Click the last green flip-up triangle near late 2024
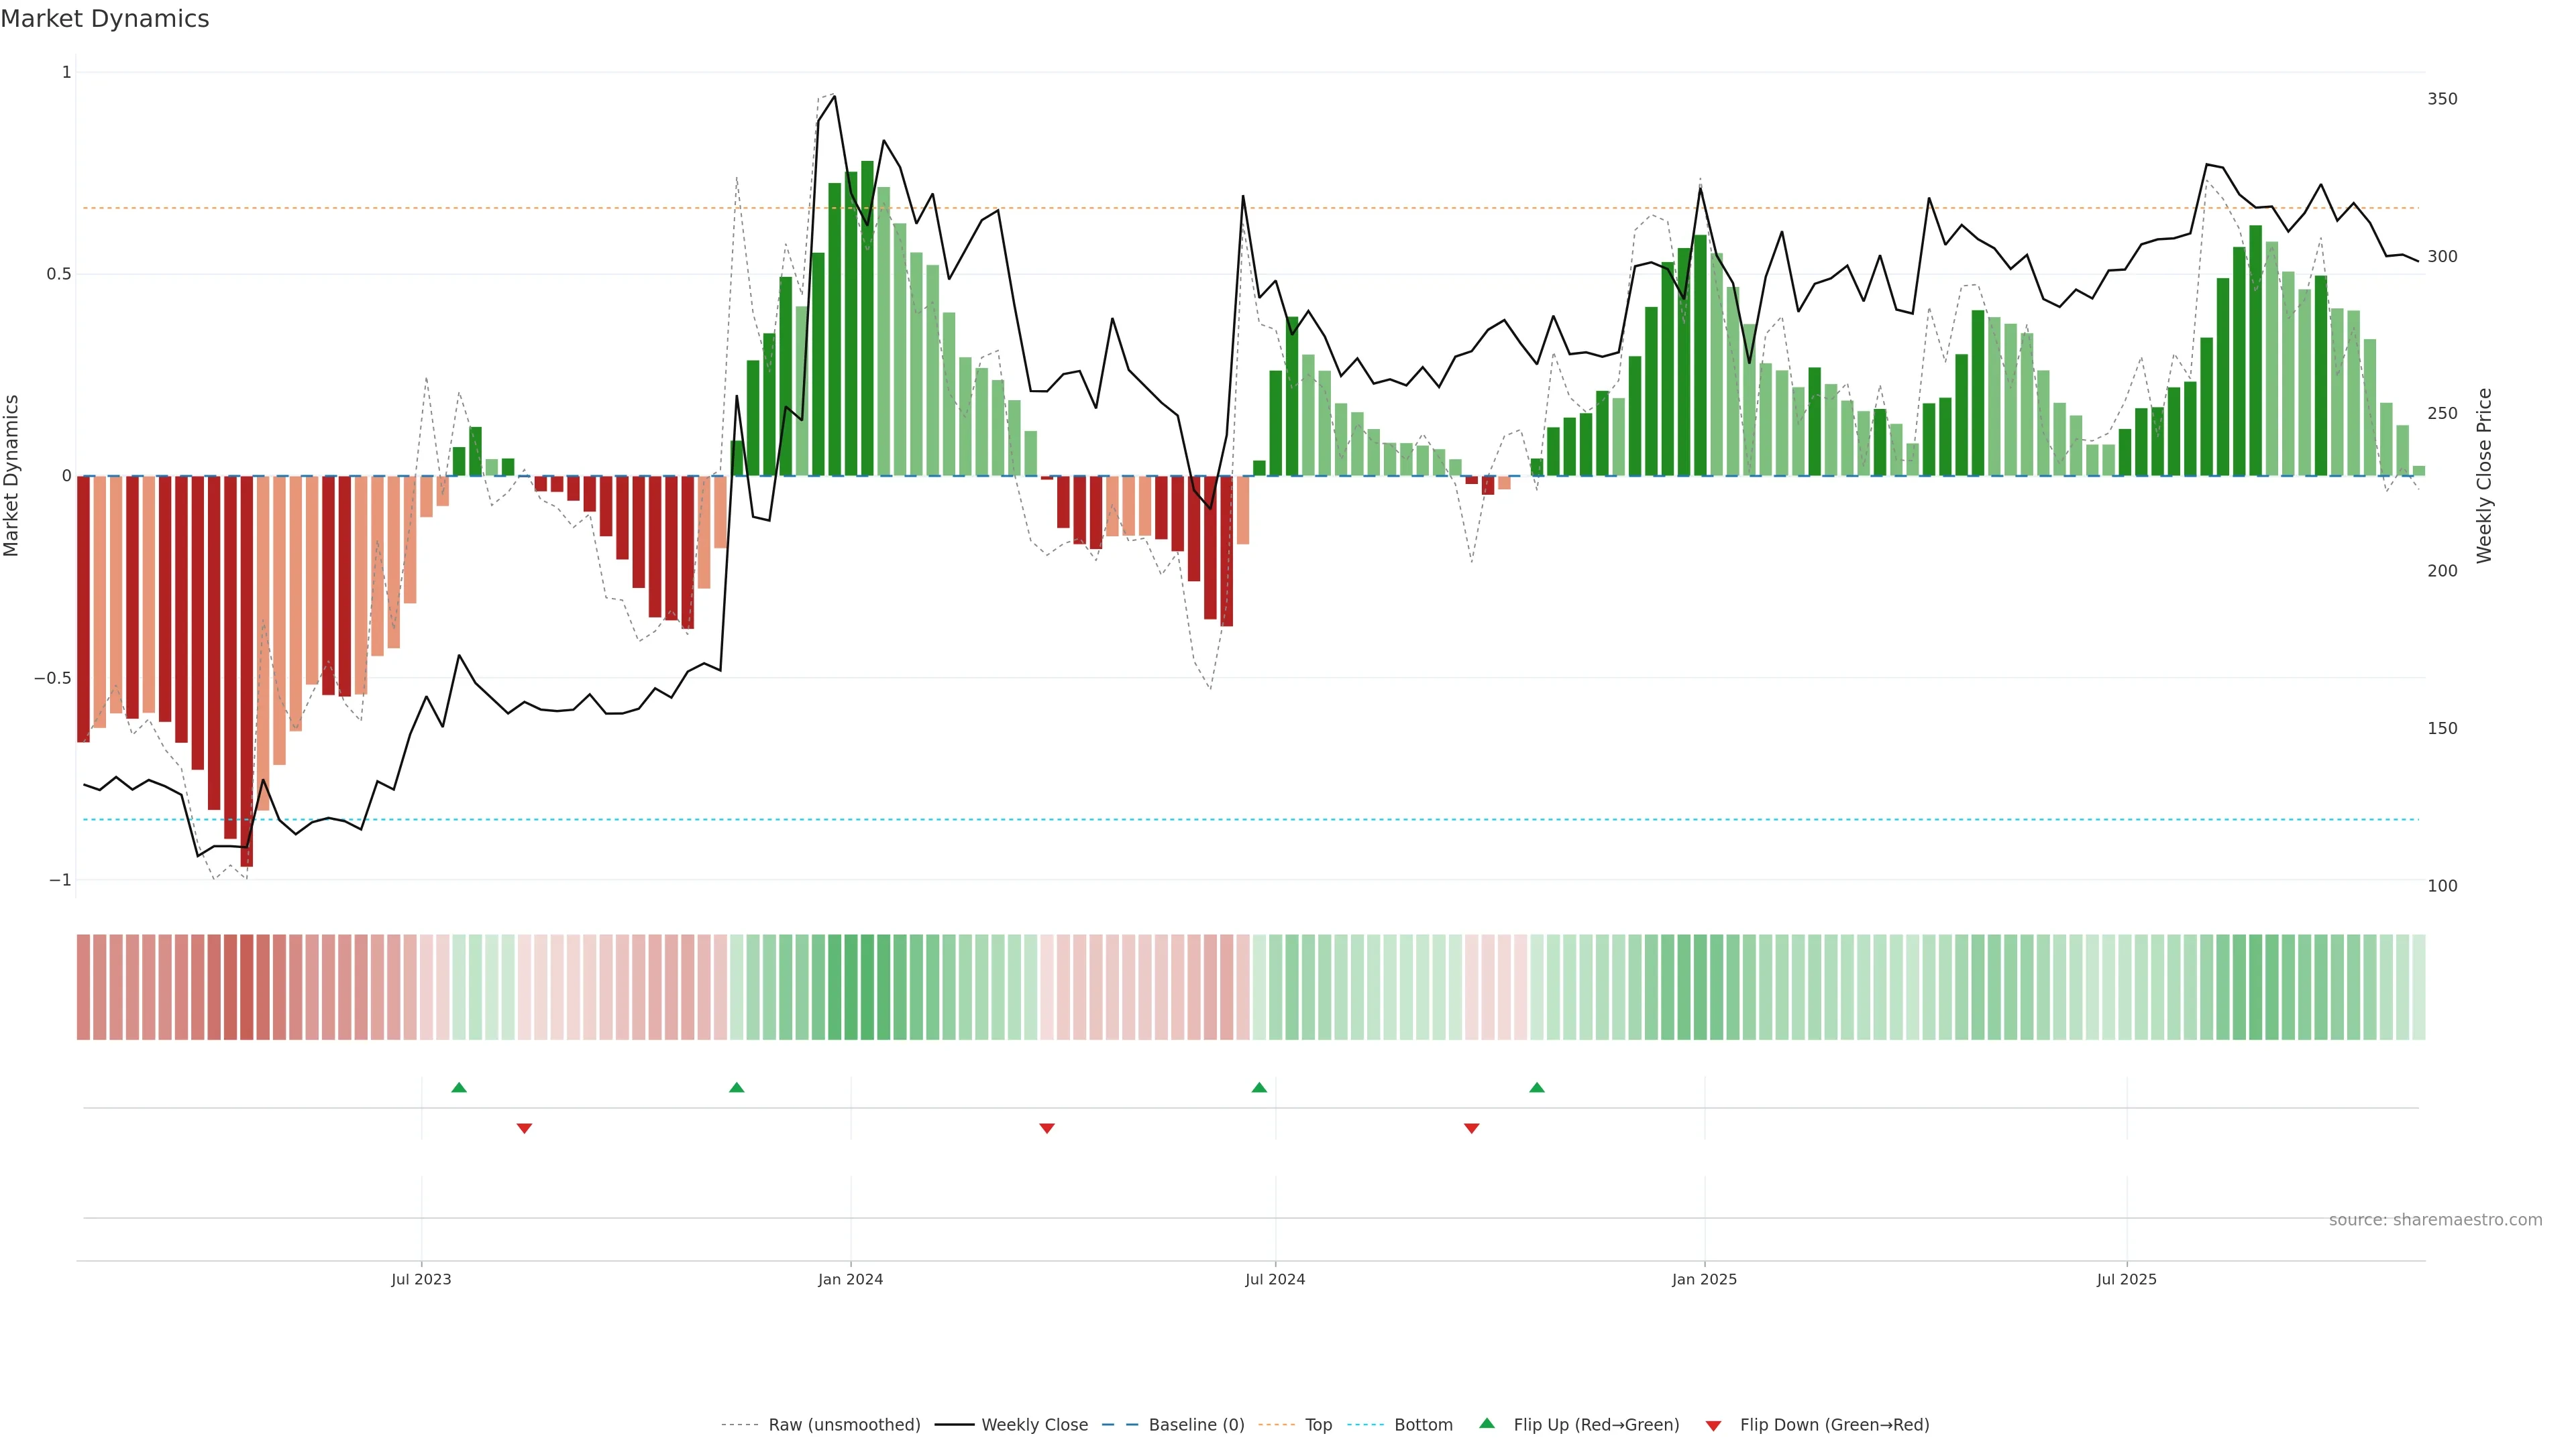Viewport: 2576px width, 1448px height. coord(1537,1087)
